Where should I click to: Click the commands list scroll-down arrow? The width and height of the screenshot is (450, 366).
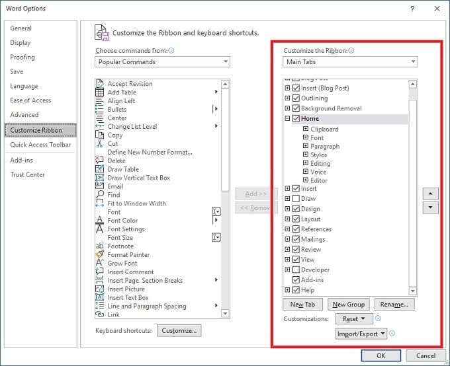coord(225,314)
